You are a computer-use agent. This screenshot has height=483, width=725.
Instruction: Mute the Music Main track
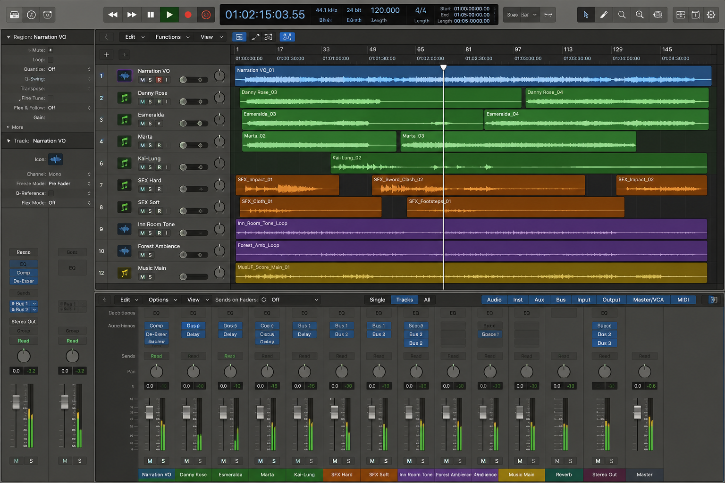tap(143, 277)
